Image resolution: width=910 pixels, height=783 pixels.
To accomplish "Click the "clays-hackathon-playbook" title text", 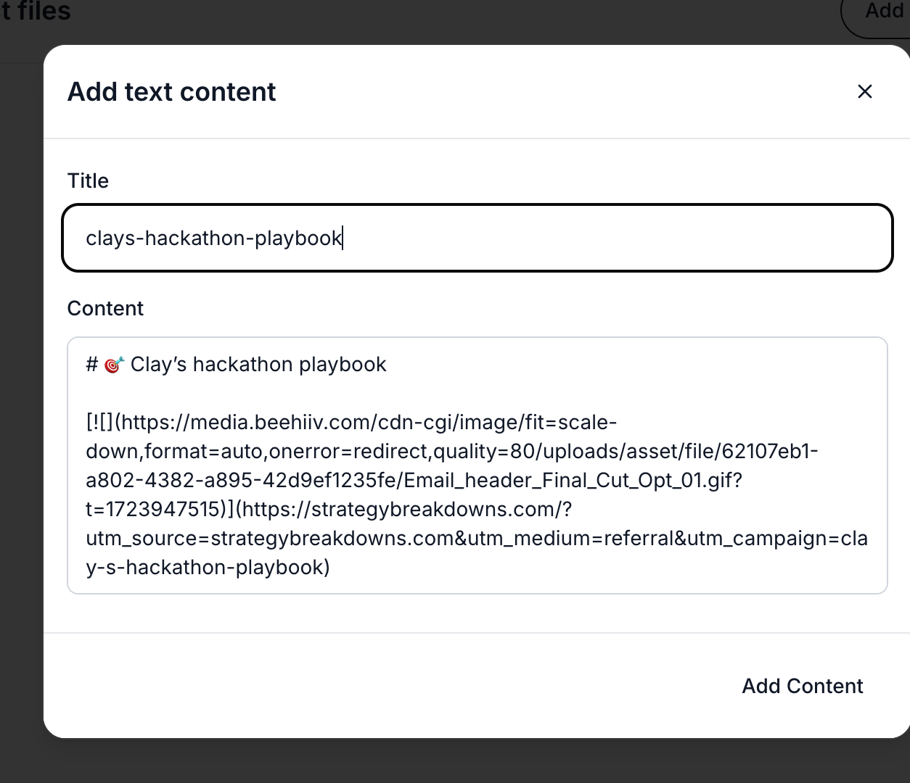I will [x=213, y=238].
